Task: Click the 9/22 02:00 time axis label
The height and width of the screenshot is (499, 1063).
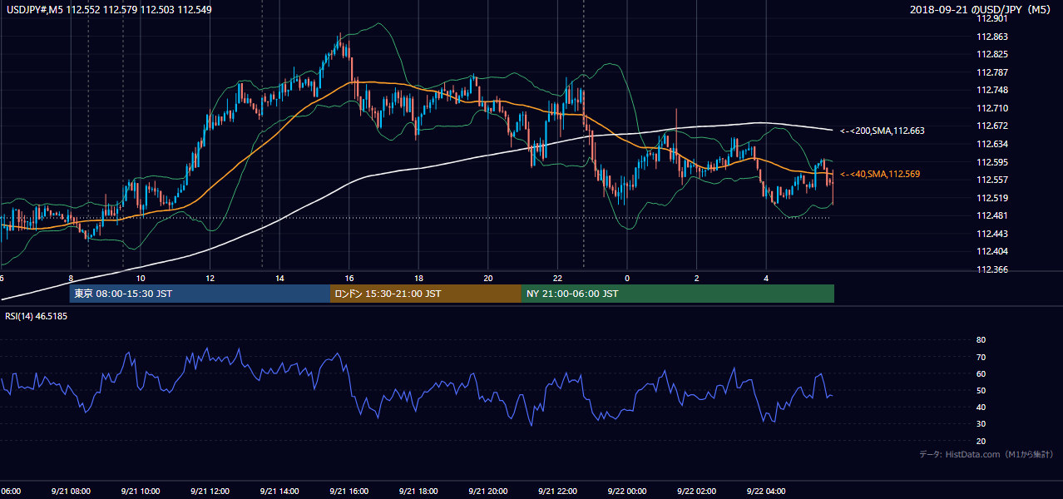Action: coord(697,492)
